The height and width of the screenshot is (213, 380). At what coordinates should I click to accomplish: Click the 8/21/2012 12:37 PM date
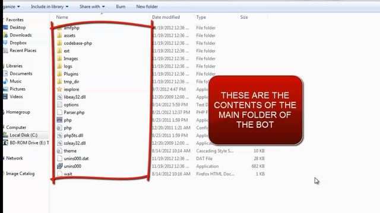[x=171, y=112]
